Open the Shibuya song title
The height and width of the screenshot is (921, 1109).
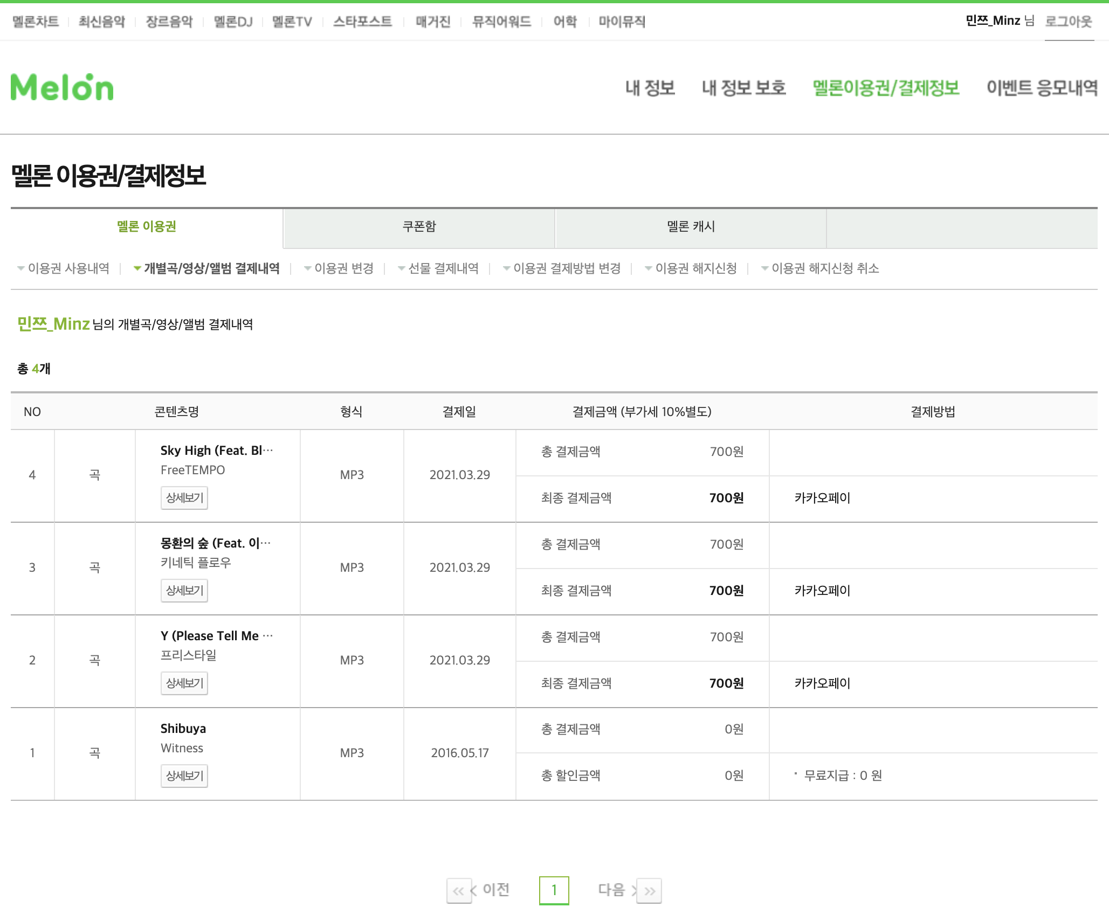pyautogui.click(x=183, y=729)
